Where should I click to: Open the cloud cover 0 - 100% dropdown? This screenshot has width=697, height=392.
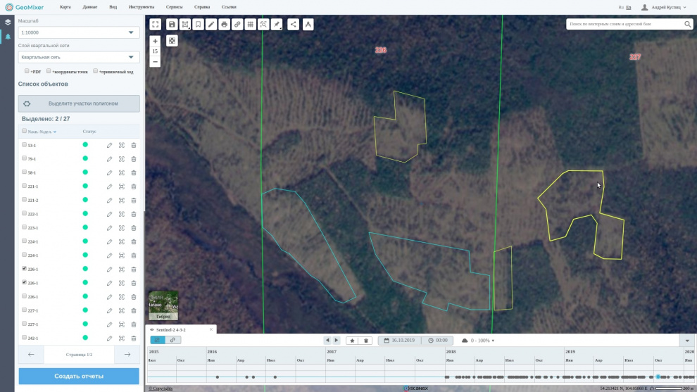click(478, 341)
